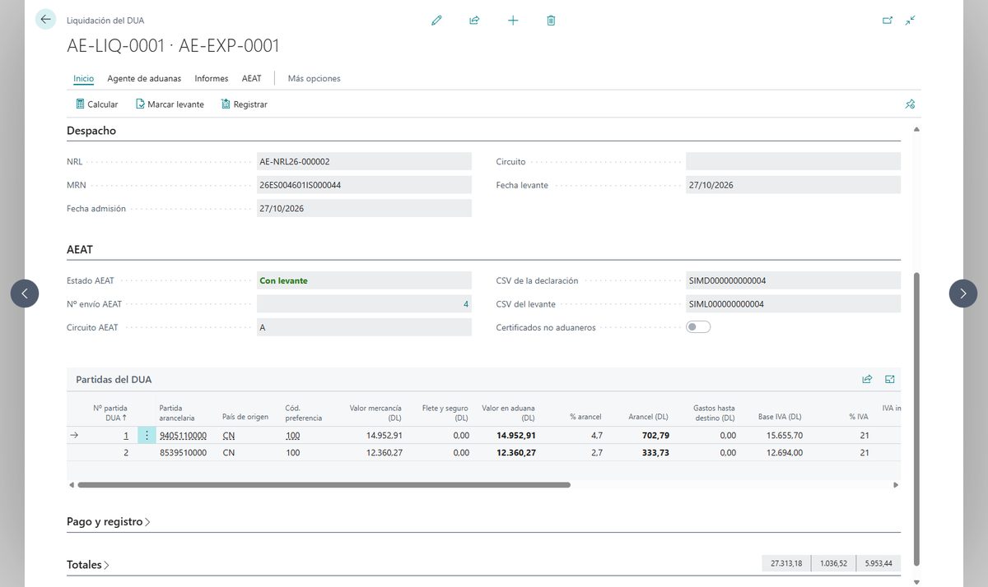
Task: Click the page scroll-up arrow
Action: [917, 130]
